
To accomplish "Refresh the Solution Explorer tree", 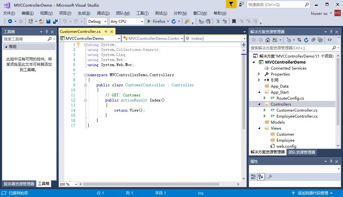I will (x=306, y=40).
